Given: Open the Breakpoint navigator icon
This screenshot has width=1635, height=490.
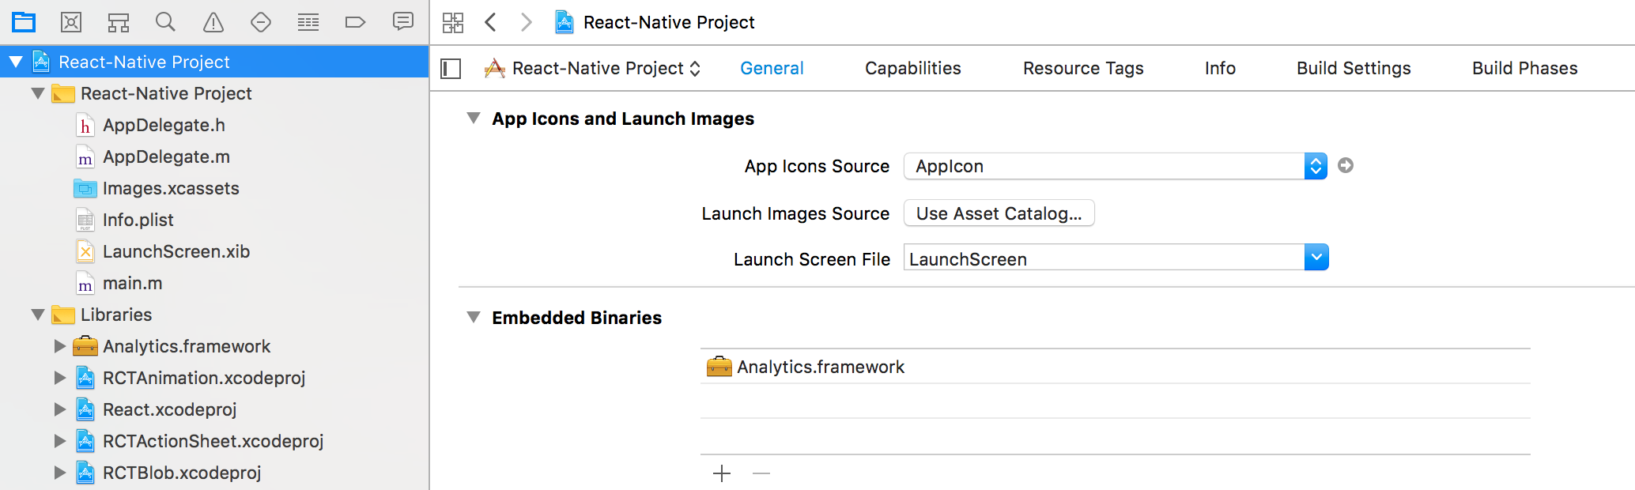Looking at the screenshot, I should 356,22.
